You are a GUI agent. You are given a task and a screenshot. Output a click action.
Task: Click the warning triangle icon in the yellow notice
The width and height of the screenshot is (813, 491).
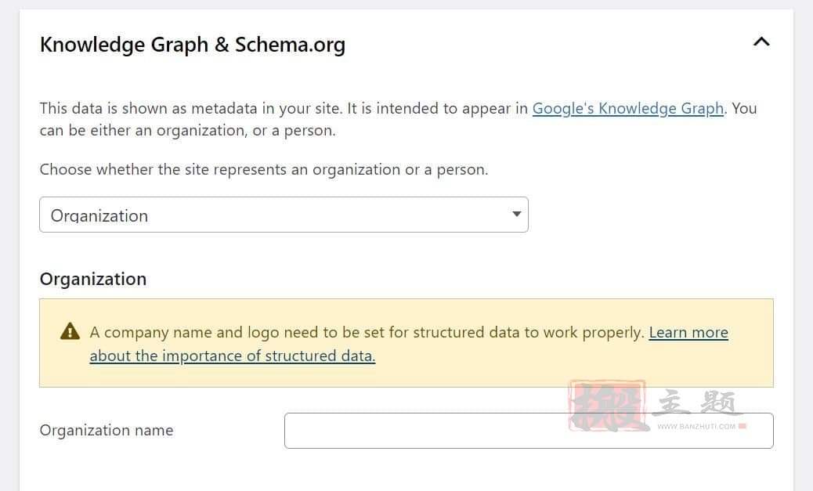(x=70, y=331)
